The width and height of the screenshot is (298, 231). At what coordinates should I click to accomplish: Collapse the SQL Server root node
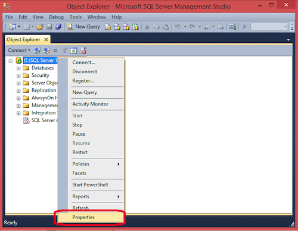point(11,61)
